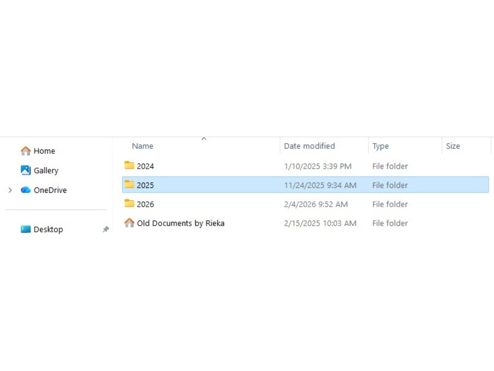
Task: Click date 1/10/2025 3:39 PM
Action: [318, 166]
